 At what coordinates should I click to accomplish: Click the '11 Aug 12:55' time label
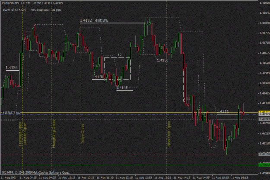click(x=143, y=177)
